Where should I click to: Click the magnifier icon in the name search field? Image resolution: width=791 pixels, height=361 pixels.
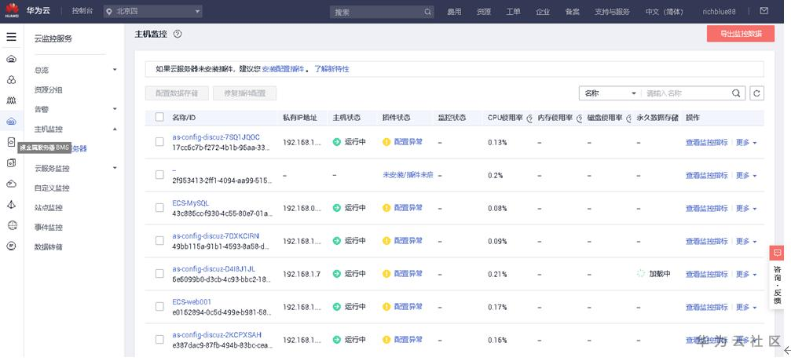[736, 93]
